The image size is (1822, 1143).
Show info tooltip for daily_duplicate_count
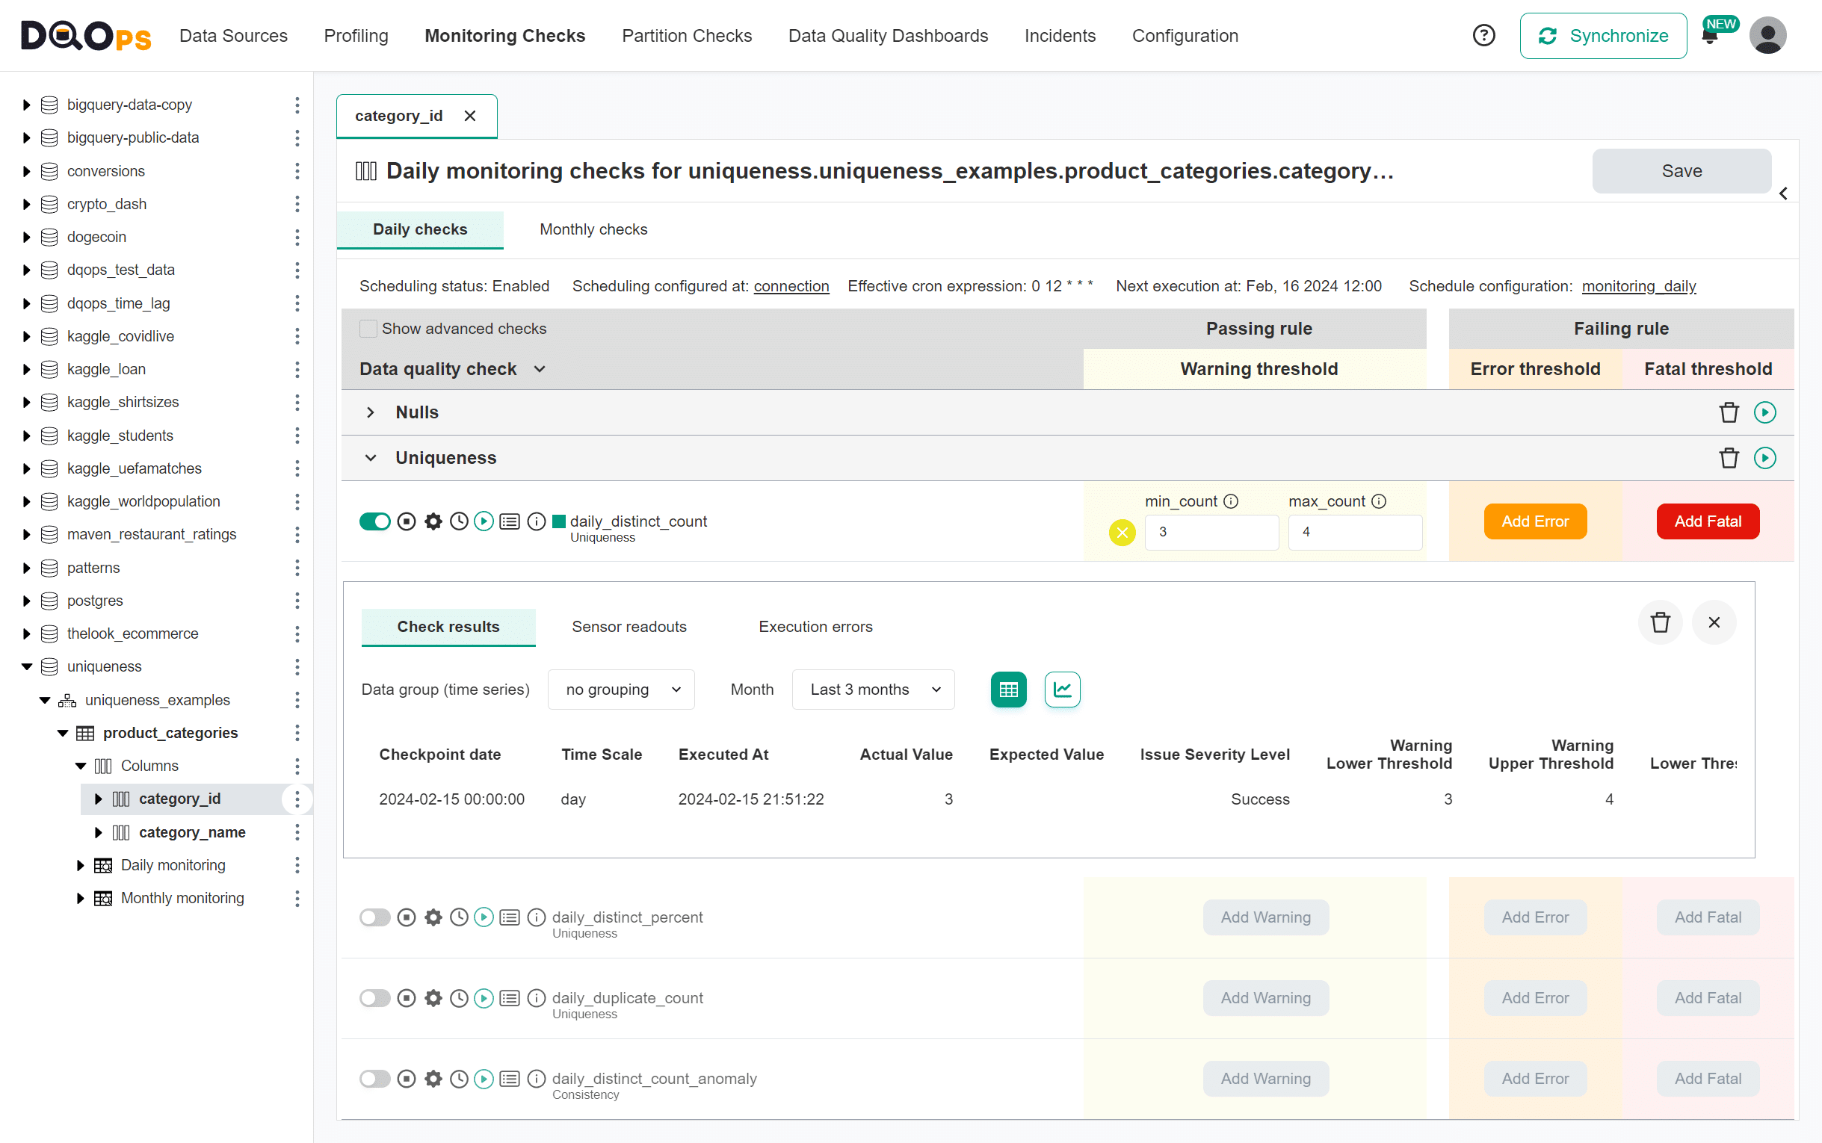(x=536, y=998)
